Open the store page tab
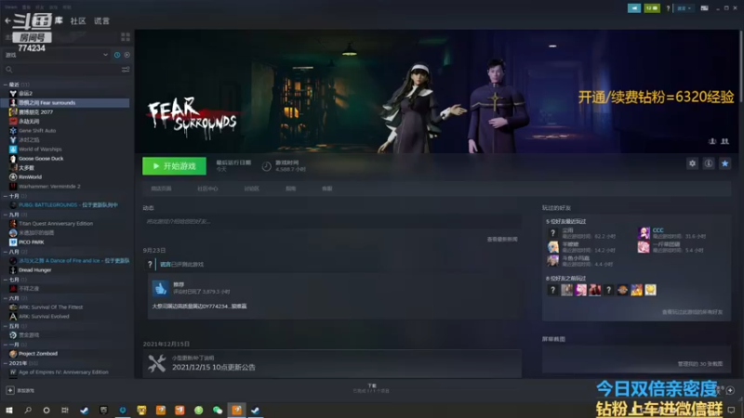This screenshot has width=744, height=418. [x=161, y=189]
